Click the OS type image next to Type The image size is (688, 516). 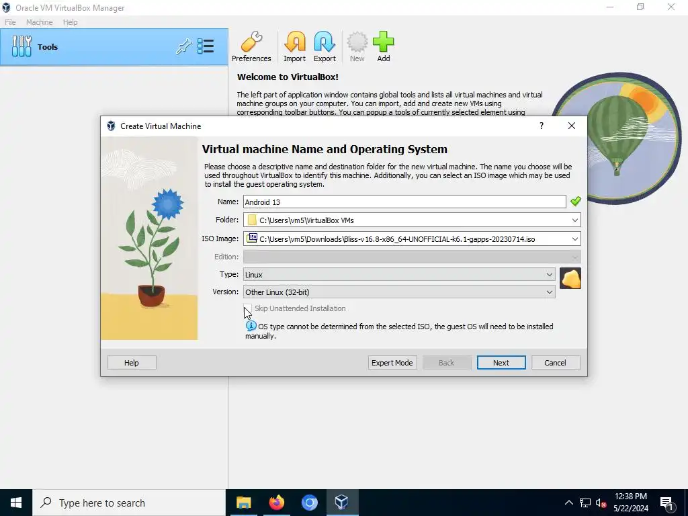(x=570, y=278)
